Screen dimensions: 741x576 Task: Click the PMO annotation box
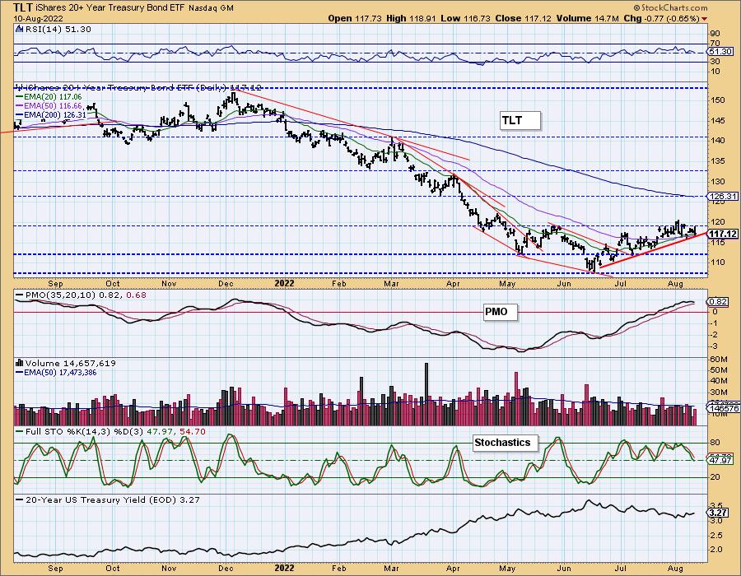coord(500,312)
